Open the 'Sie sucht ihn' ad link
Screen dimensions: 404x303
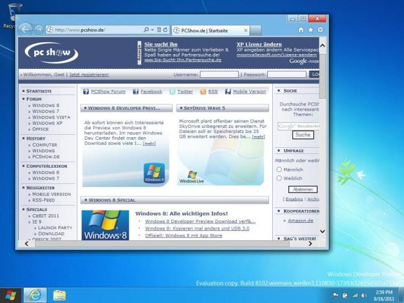pyautogui.click(x=161, y=44)
